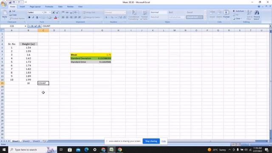Apply the fill color bucket
Image resolution: width=272 pixels, height=153 pixels.
[x=50, y=17]
